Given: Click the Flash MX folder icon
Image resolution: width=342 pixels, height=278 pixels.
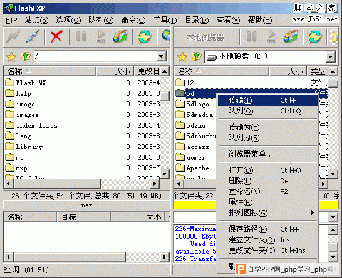Looking at the screenshot, I should 9,83.
